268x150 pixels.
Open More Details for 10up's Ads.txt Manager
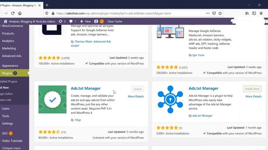136,96
